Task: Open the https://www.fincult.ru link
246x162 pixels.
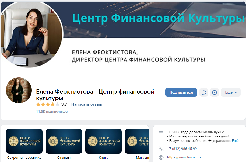Action: 184,157
